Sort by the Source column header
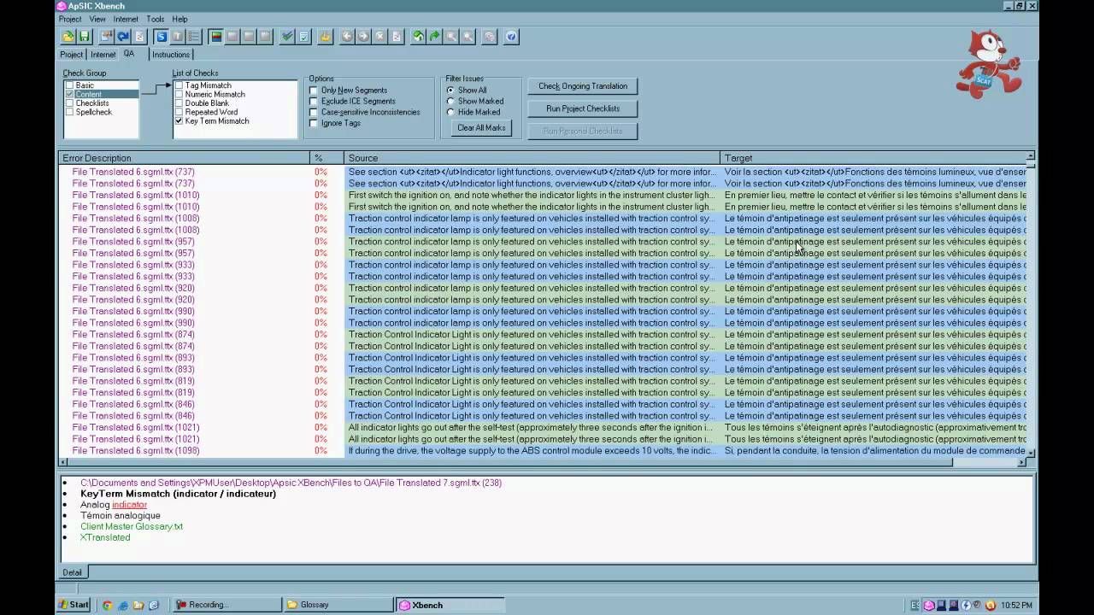The height and width of the screenshot is (615, 1094). click(532, 158)
